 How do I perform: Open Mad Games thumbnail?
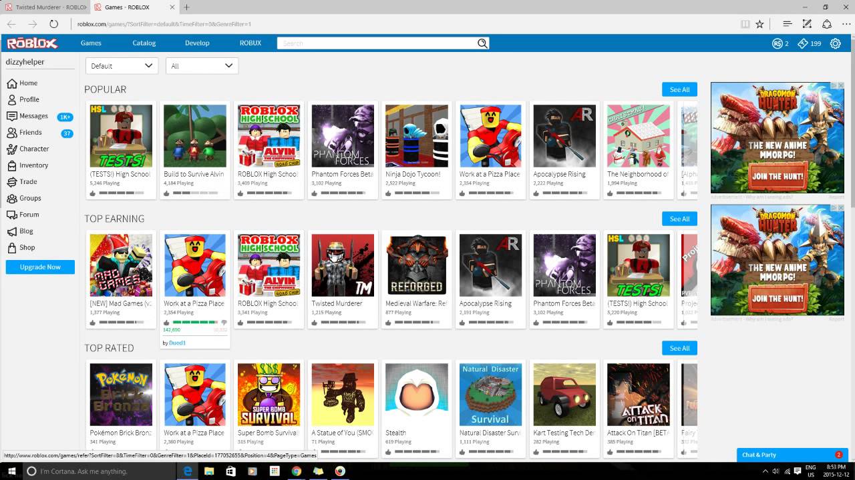click(x=121, y=265)
